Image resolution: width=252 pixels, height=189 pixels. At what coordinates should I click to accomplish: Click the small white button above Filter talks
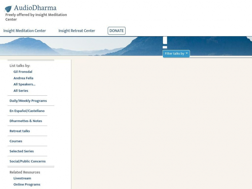(165, 47)
